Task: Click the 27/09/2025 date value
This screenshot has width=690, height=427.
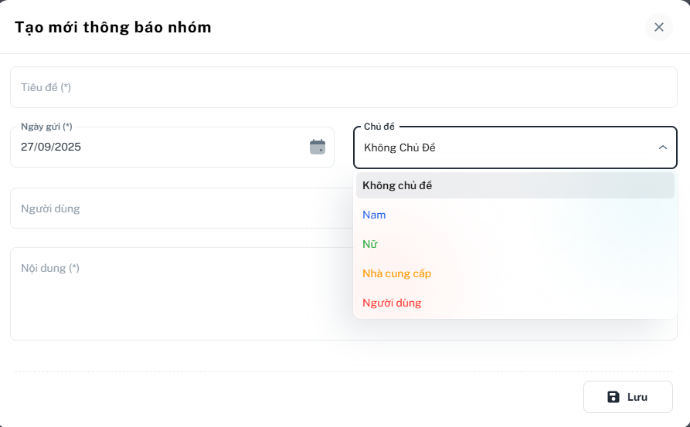Action: 51,147
